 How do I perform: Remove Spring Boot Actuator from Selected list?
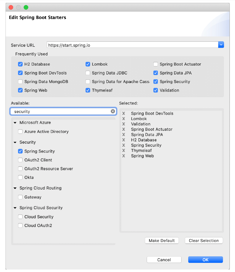click(124, 129)
